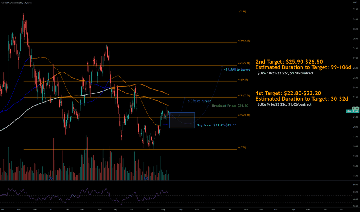The height and width of the screenshot is (212, 360).
Task: Click the Breakout Price: $21.80 label
Action: 230,106
